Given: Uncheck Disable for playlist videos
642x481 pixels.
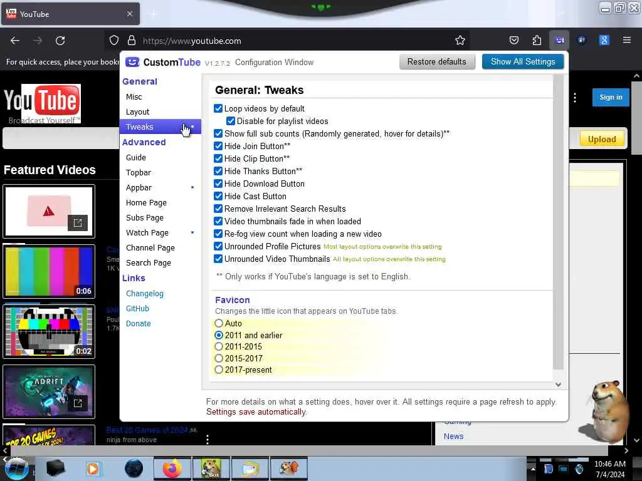Looking at the screenshot, I should pyautogui.click(x=231, y=121).
